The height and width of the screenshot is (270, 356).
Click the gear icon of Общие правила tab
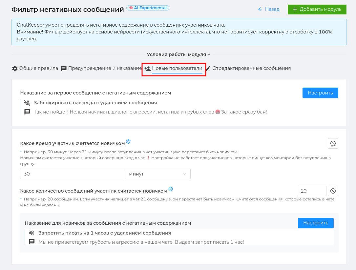tap(15, 68)
